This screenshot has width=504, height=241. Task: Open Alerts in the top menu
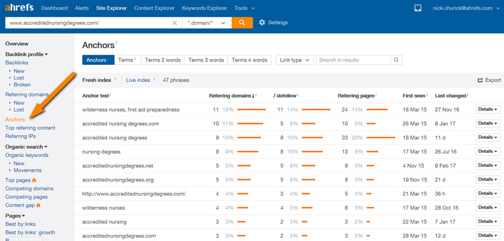point(82,8)
